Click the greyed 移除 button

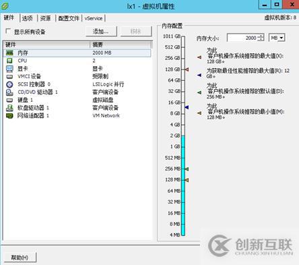(x=136, y=31)
